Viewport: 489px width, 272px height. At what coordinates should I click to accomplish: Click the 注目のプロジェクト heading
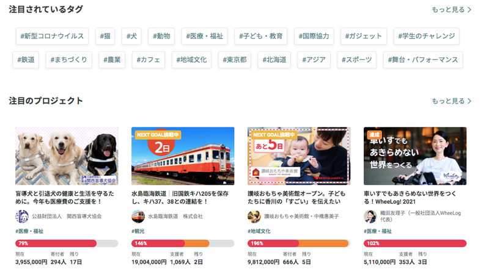[x=46, y=101]
